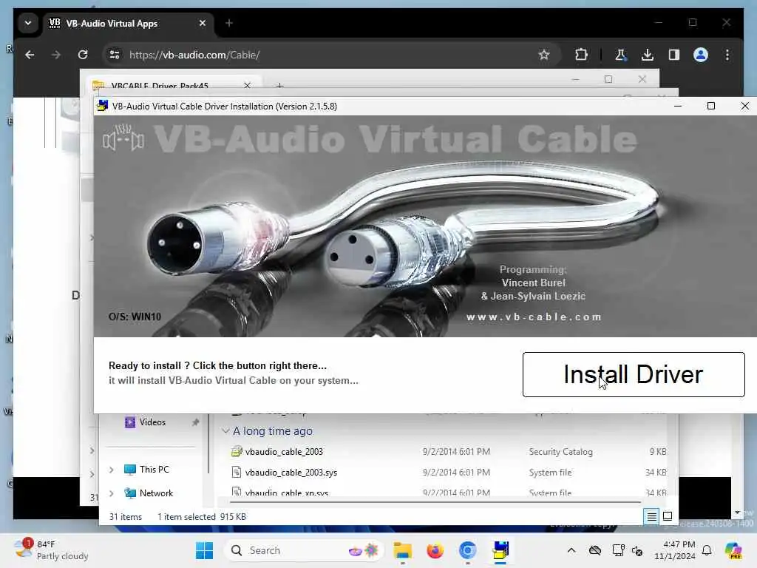Select Videos in Explorer sidebar

tap(152, 422)
